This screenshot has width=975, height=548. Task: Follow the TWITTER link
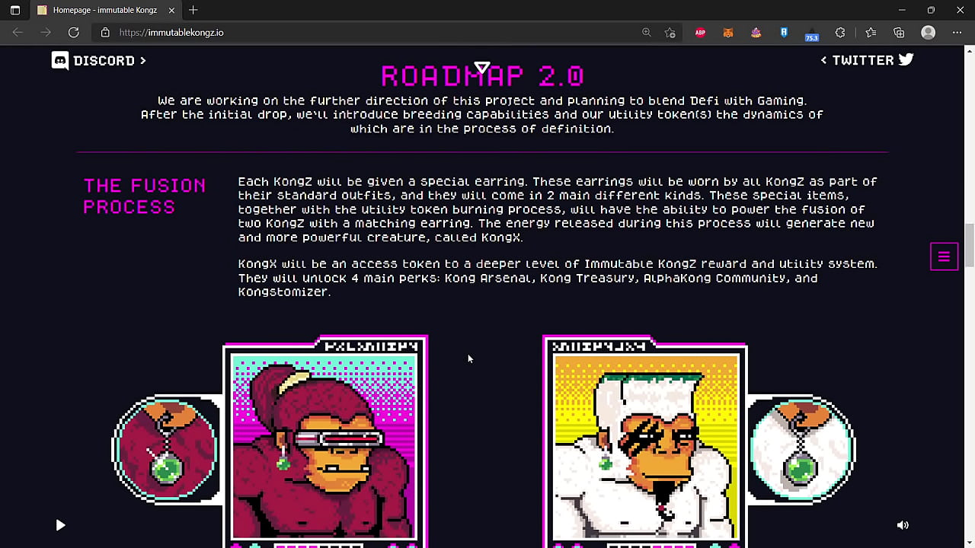tap(863, 60)
